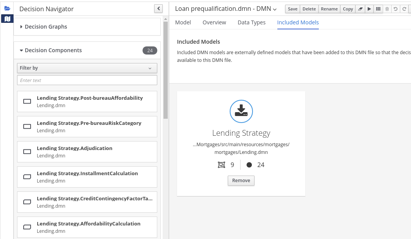Screen dimensions: 411x239
Task: Select the Decision Navigator map icon
Action: click(x=7, y=19)
